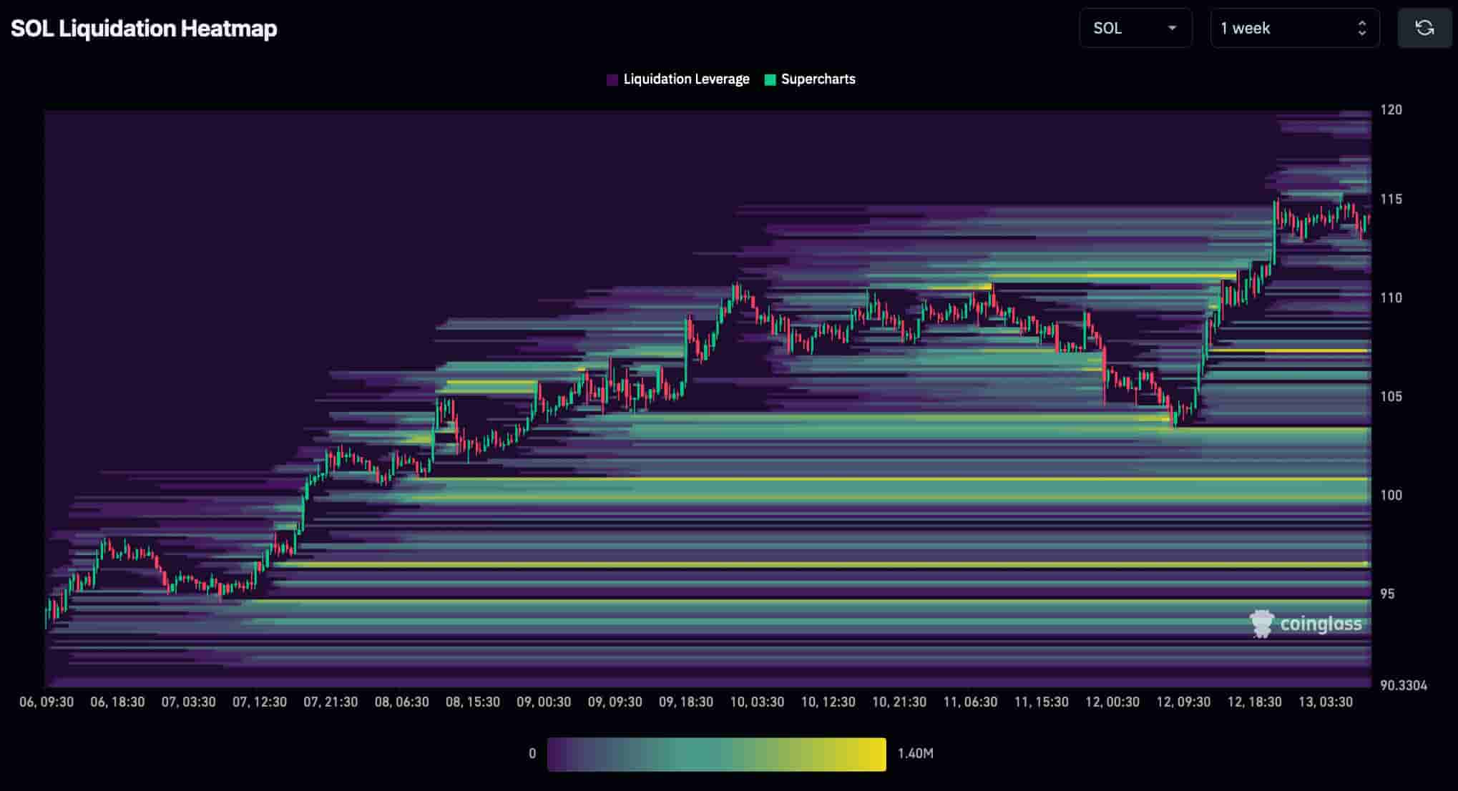The width and height of the screenshot is (1458, 791).
Task: Click the up-down stepper arrows beside 1 week
Action: tap(1362, 29)
